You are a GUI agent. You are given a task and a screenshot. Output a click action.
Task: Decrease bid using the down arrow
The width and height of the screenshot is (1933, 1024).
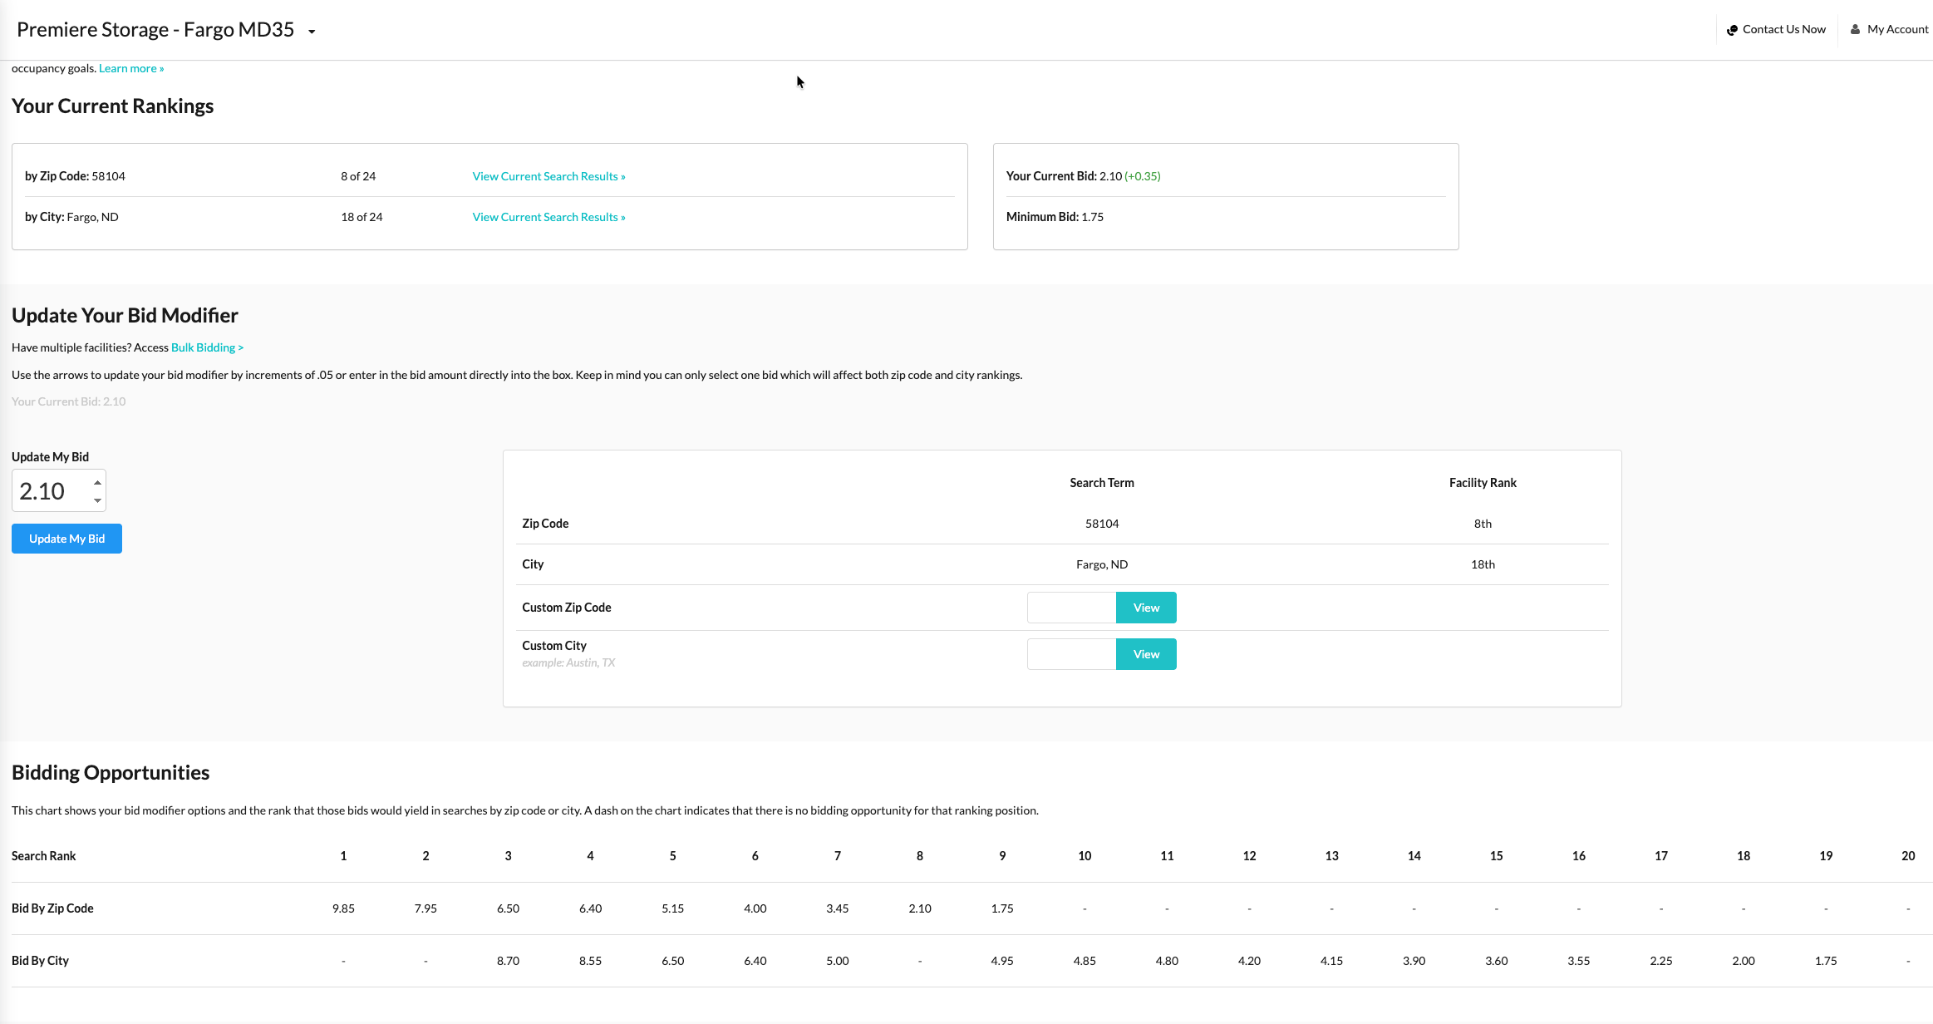[97, 500]
